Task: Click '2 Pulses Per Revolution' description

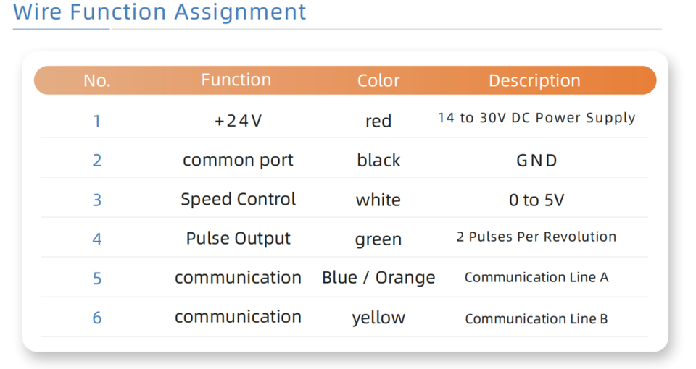Action: pos(536,237)
